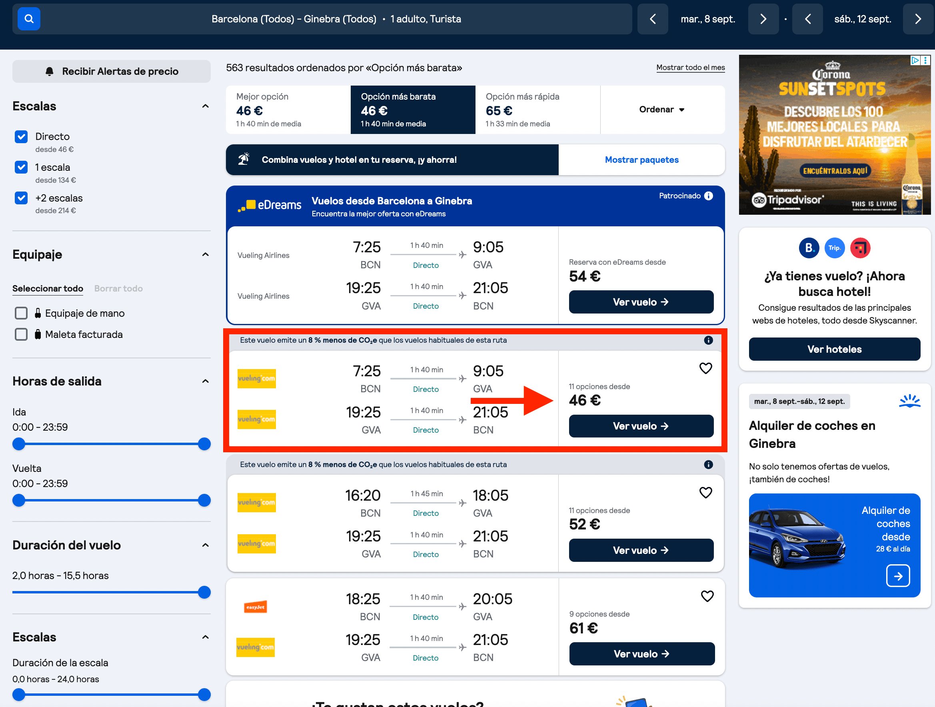Click the route search field Barcelona – Ginebra
This screenshot has height=707, width=935.
pyautogui.click(x=322, y=19)
